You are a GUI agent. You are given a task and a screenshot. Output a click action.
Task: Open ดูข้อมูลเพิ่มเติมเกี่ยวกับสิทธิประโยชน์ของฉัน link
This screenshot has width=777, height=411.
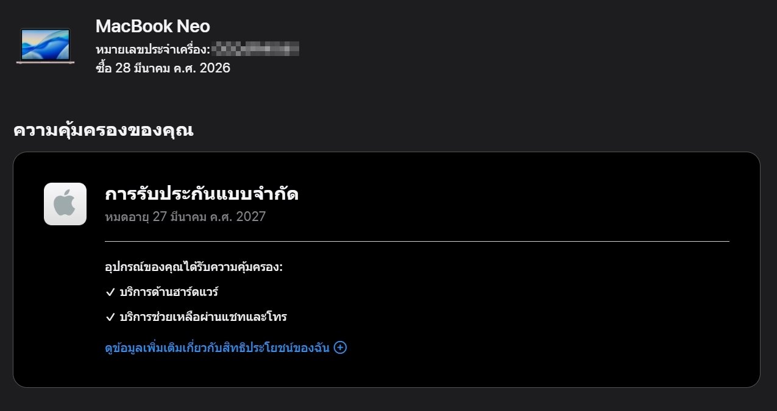coord(218,348)
